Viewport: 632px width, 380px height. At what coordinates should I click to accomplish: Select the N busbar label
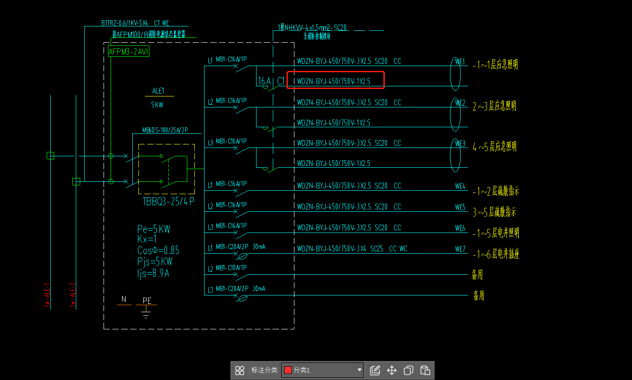point(124,299)
